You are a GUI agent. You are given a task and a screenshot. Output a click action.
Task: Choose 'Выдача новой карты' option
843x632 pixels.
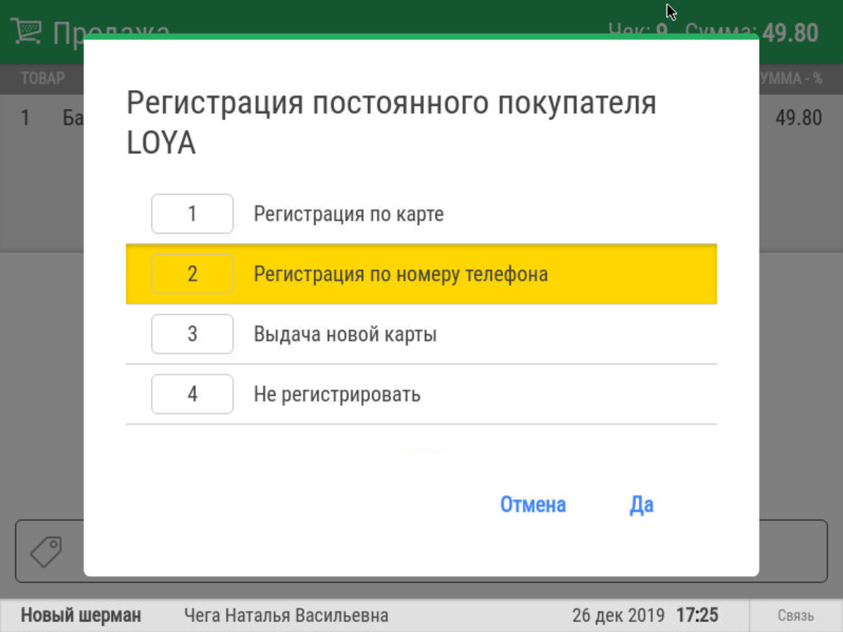(421, 334)
